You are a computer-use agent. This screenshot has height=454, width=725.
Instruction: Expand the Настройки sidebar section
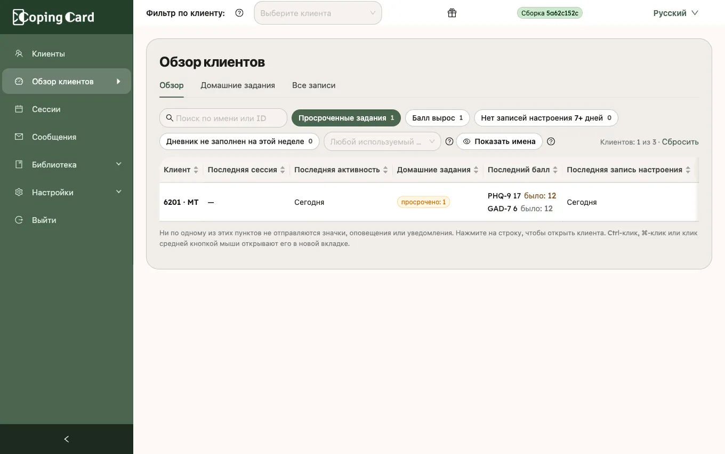tap(67, 192)
